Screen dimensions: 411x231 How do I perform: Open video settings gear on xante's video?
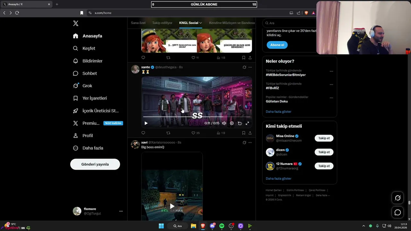click(232, 123)
